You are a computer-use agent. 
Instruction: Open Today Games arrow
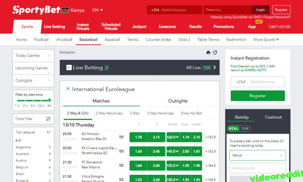(x=49, y=55)
